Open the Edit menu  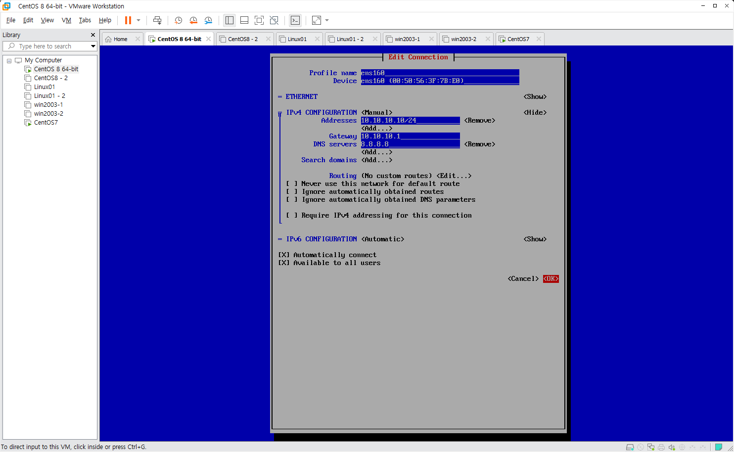point(28,20)
